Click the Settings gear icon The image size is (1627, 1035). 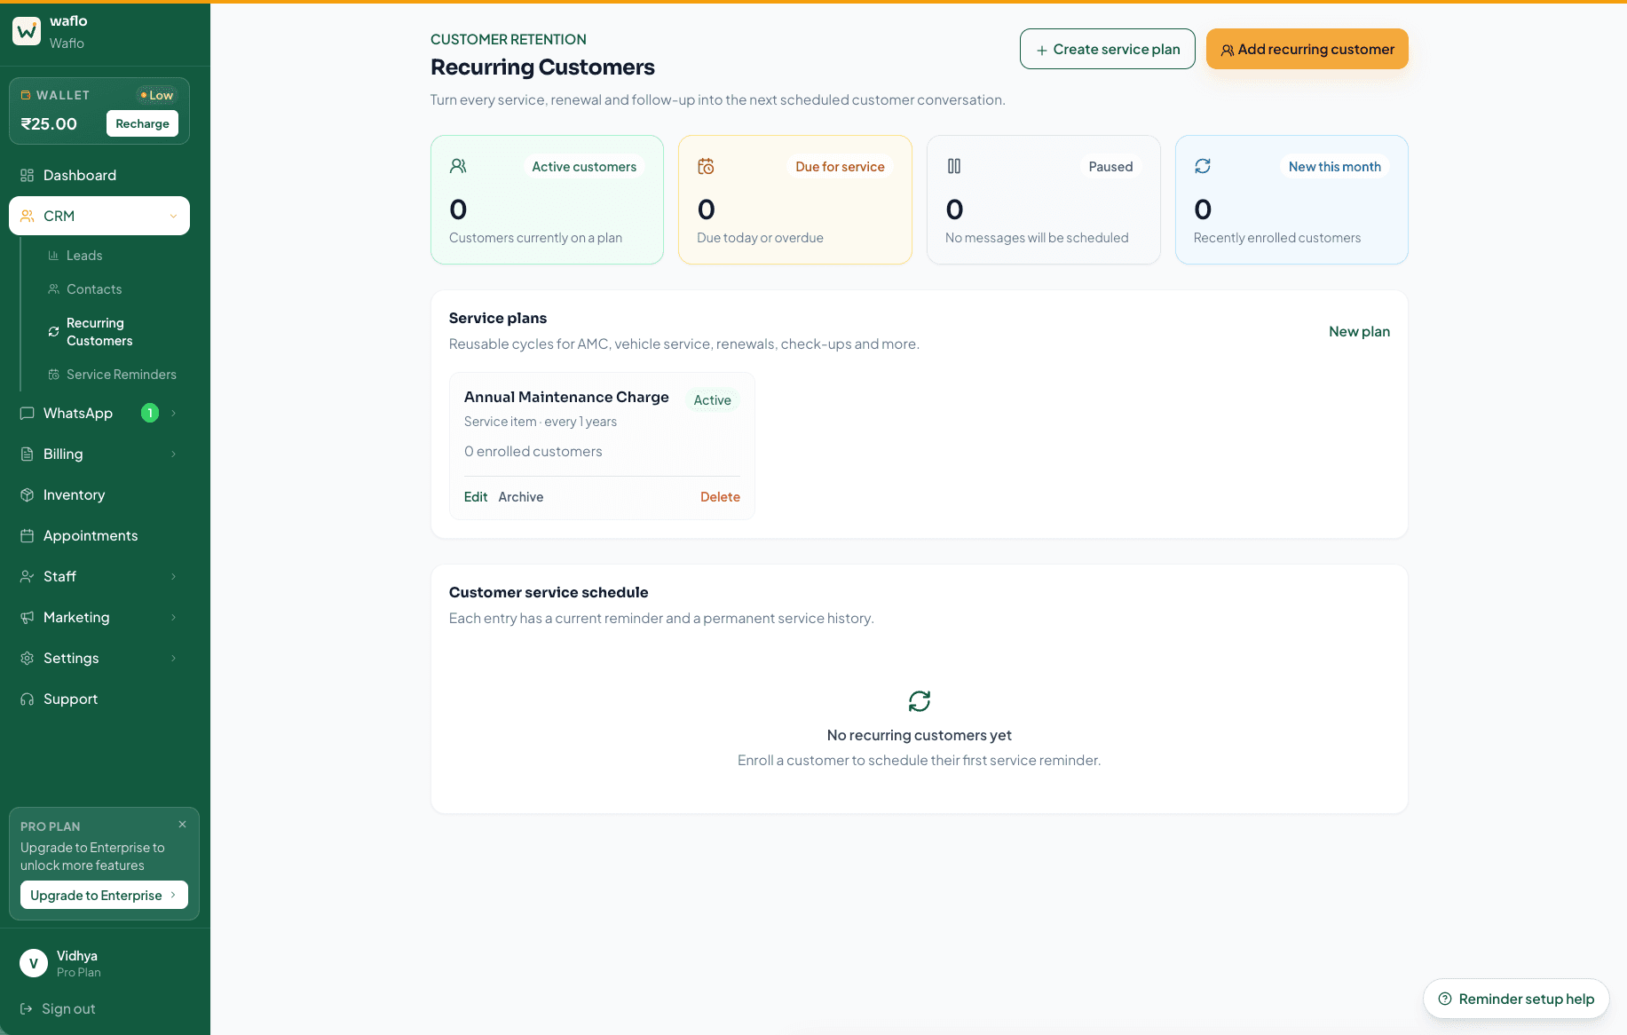[27, 658]
